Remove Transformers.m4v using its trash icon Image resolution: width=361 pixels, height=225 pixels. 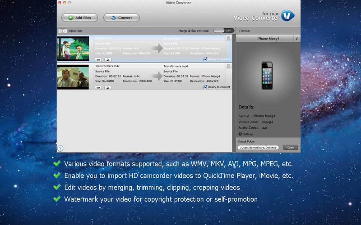point(228,66)
